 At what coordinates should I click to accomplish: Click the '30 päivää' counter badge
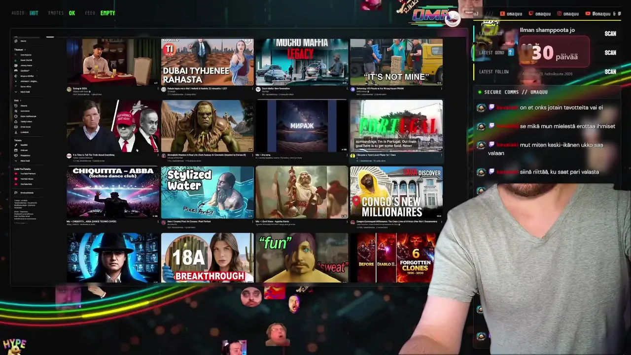point(555,52)
